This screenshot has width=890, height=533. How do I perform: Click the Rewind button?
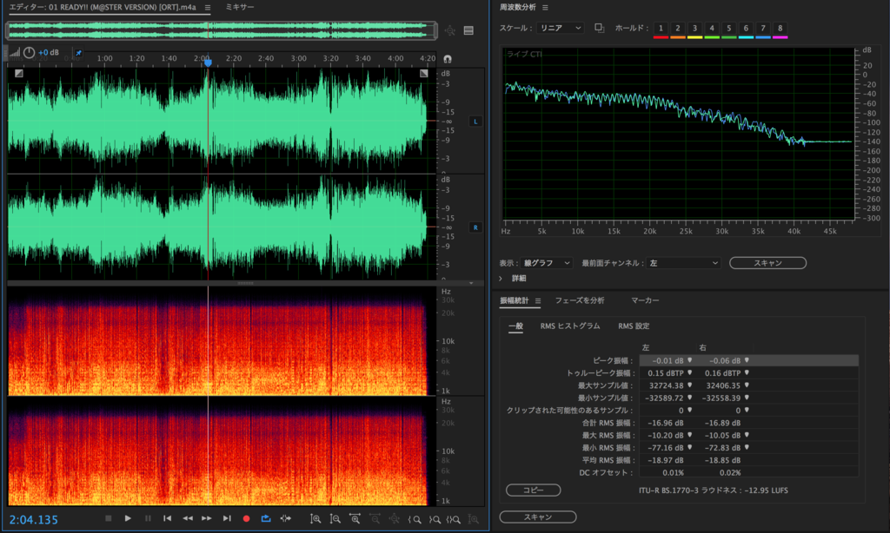click(x=188, y=518)
